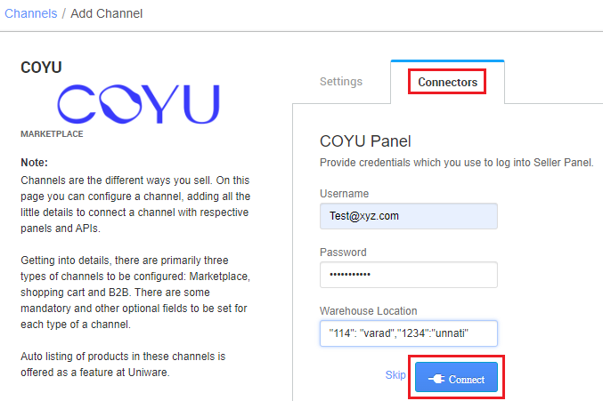Click the COYU title above the logo
This screenshot has height=417, width=603.
coord(41,68)
